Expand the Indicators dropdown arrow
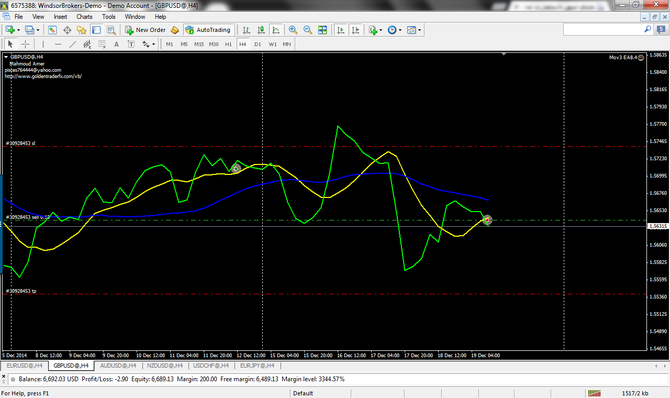Screen dimensions: 670x398 [x=381, y=30]
